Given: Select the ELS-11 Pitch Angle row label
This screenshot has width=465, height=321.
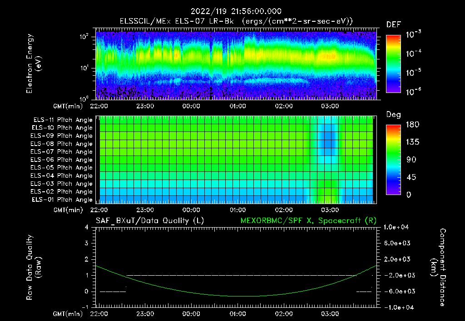Looking at the screenshot, I should point(63,120).
